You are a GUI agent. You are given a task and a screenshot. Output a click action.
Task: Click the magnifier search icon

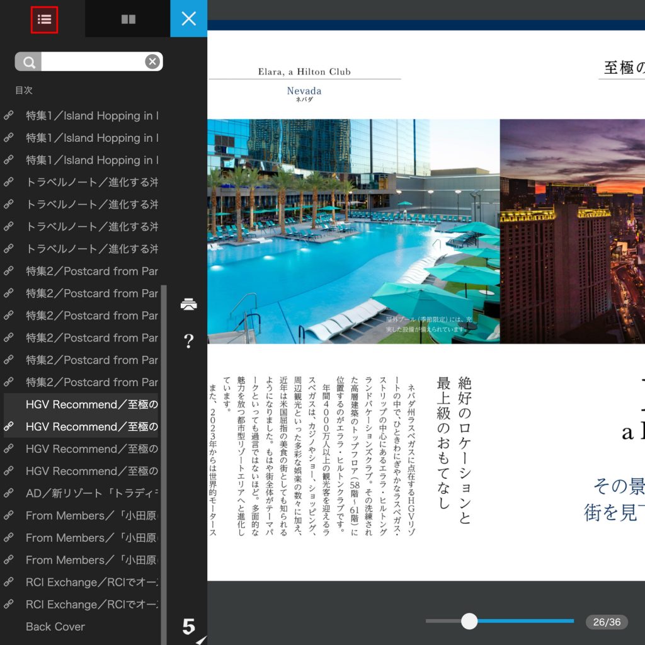[28, 62]
